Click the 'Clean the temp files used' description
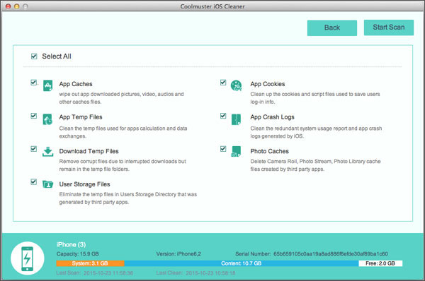The image size is (425, 281). (x=123, y=133)
